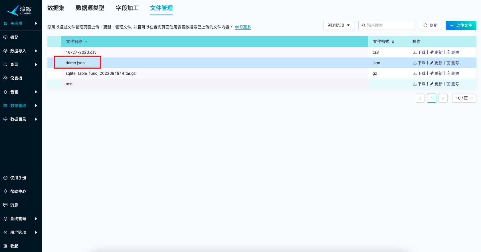Click the user options person icon
Image resolution: width=481 pixels, height=252 pixels.
click(5, 232)
